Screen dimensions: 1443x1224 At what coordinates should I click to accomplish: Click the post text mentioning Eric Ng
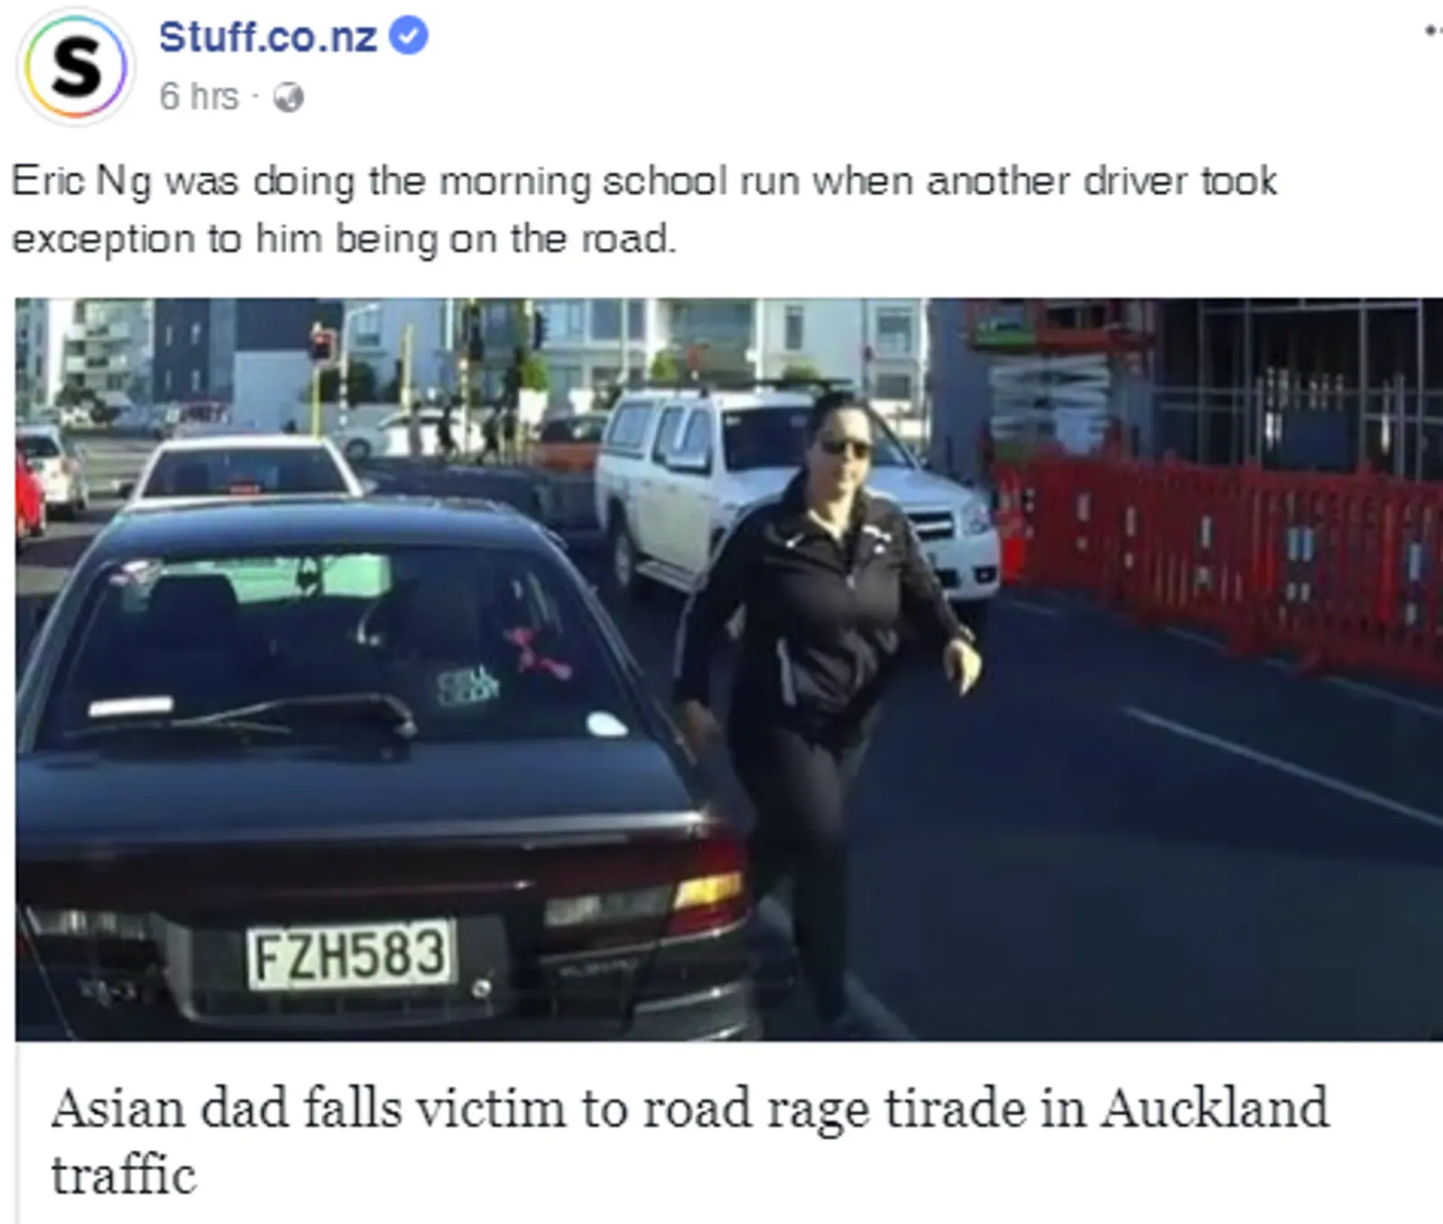643,209
